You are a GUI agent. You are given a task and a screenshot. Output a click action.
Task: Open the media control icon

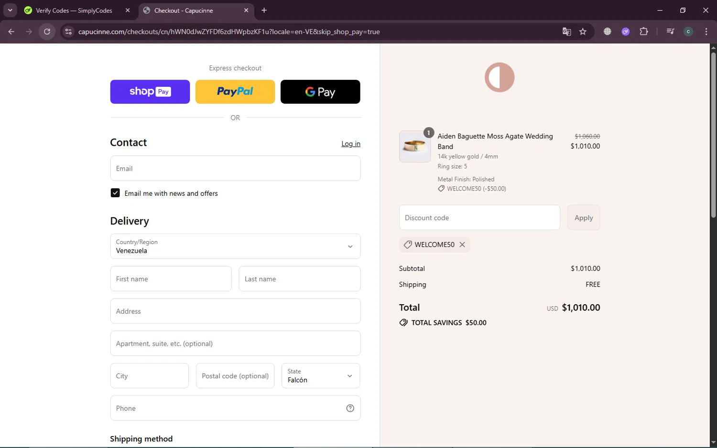(x=670, y=32)
